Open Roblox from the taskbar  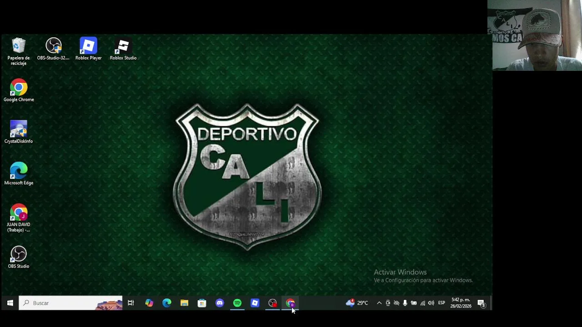(x=255, y=303)
